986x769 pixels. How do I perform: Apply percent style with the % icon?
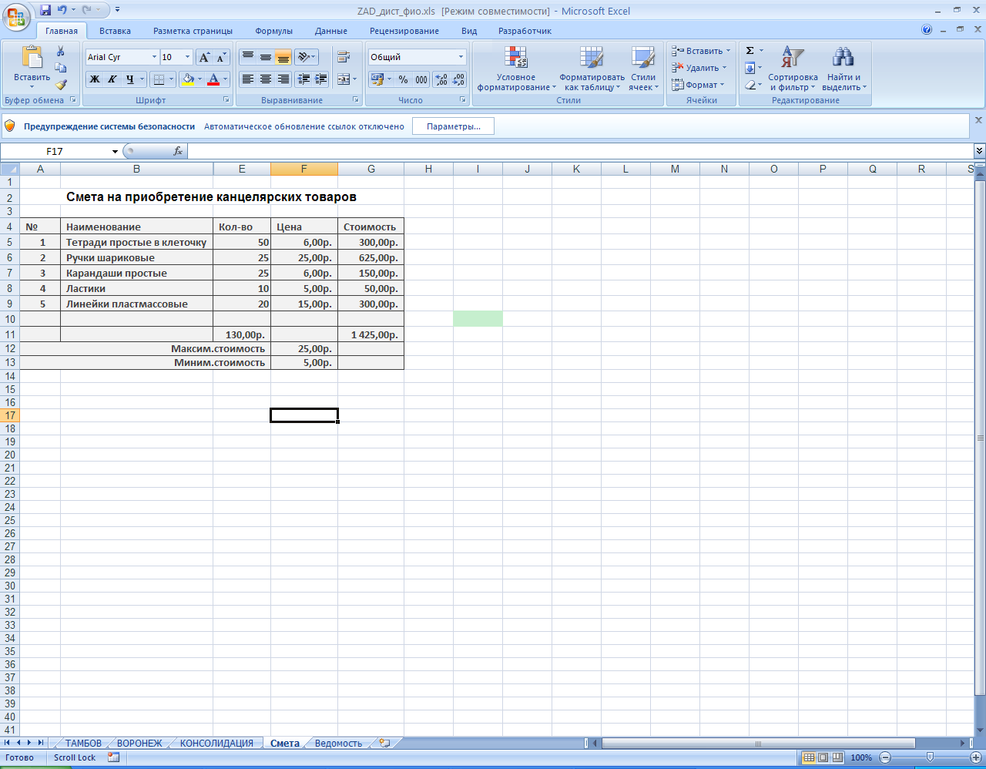403,79
